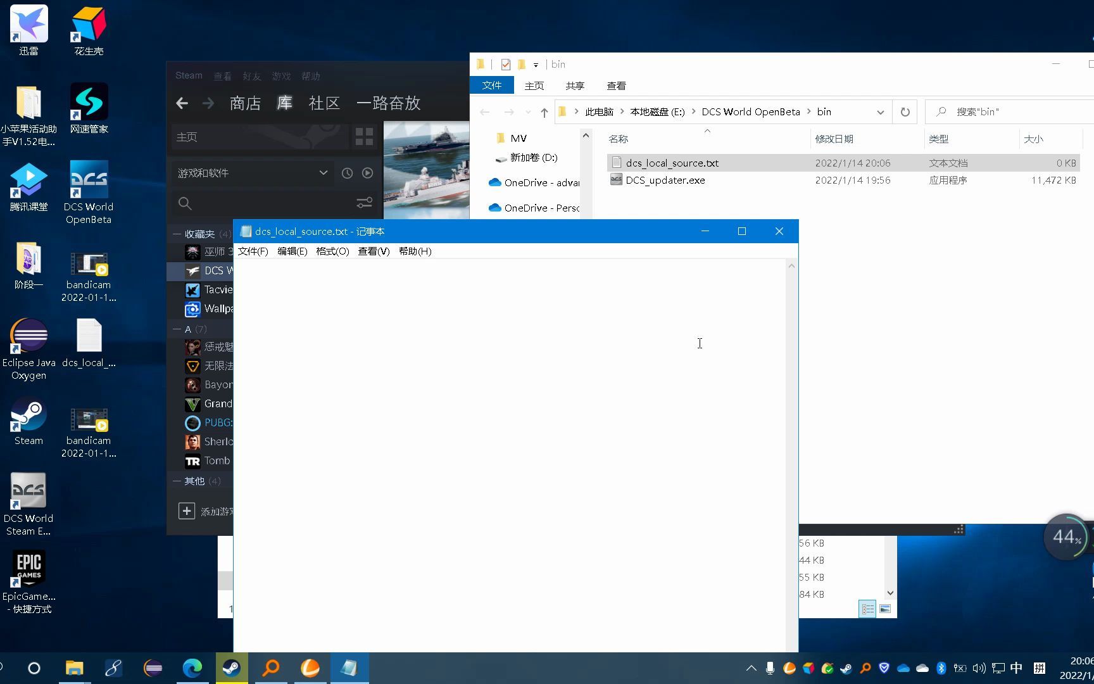Select 此电脑 in Explorer breadcrumb

click(600, 112)
